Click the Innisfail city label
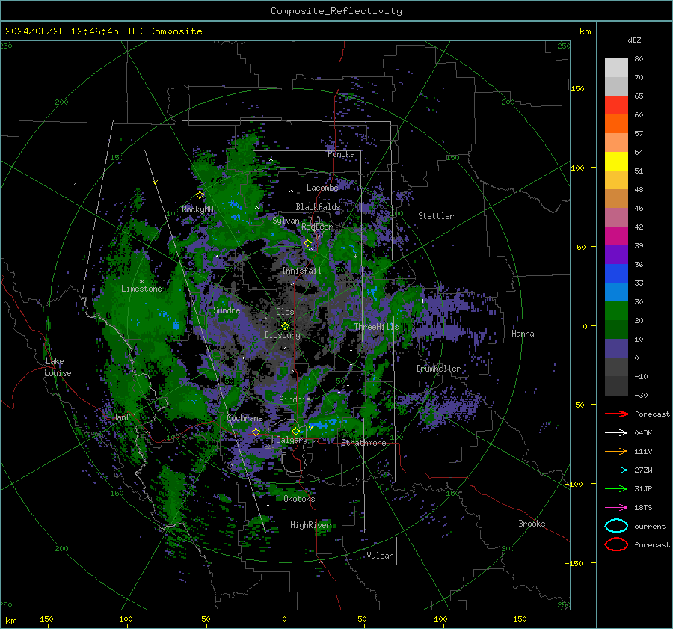 point(301,271)
